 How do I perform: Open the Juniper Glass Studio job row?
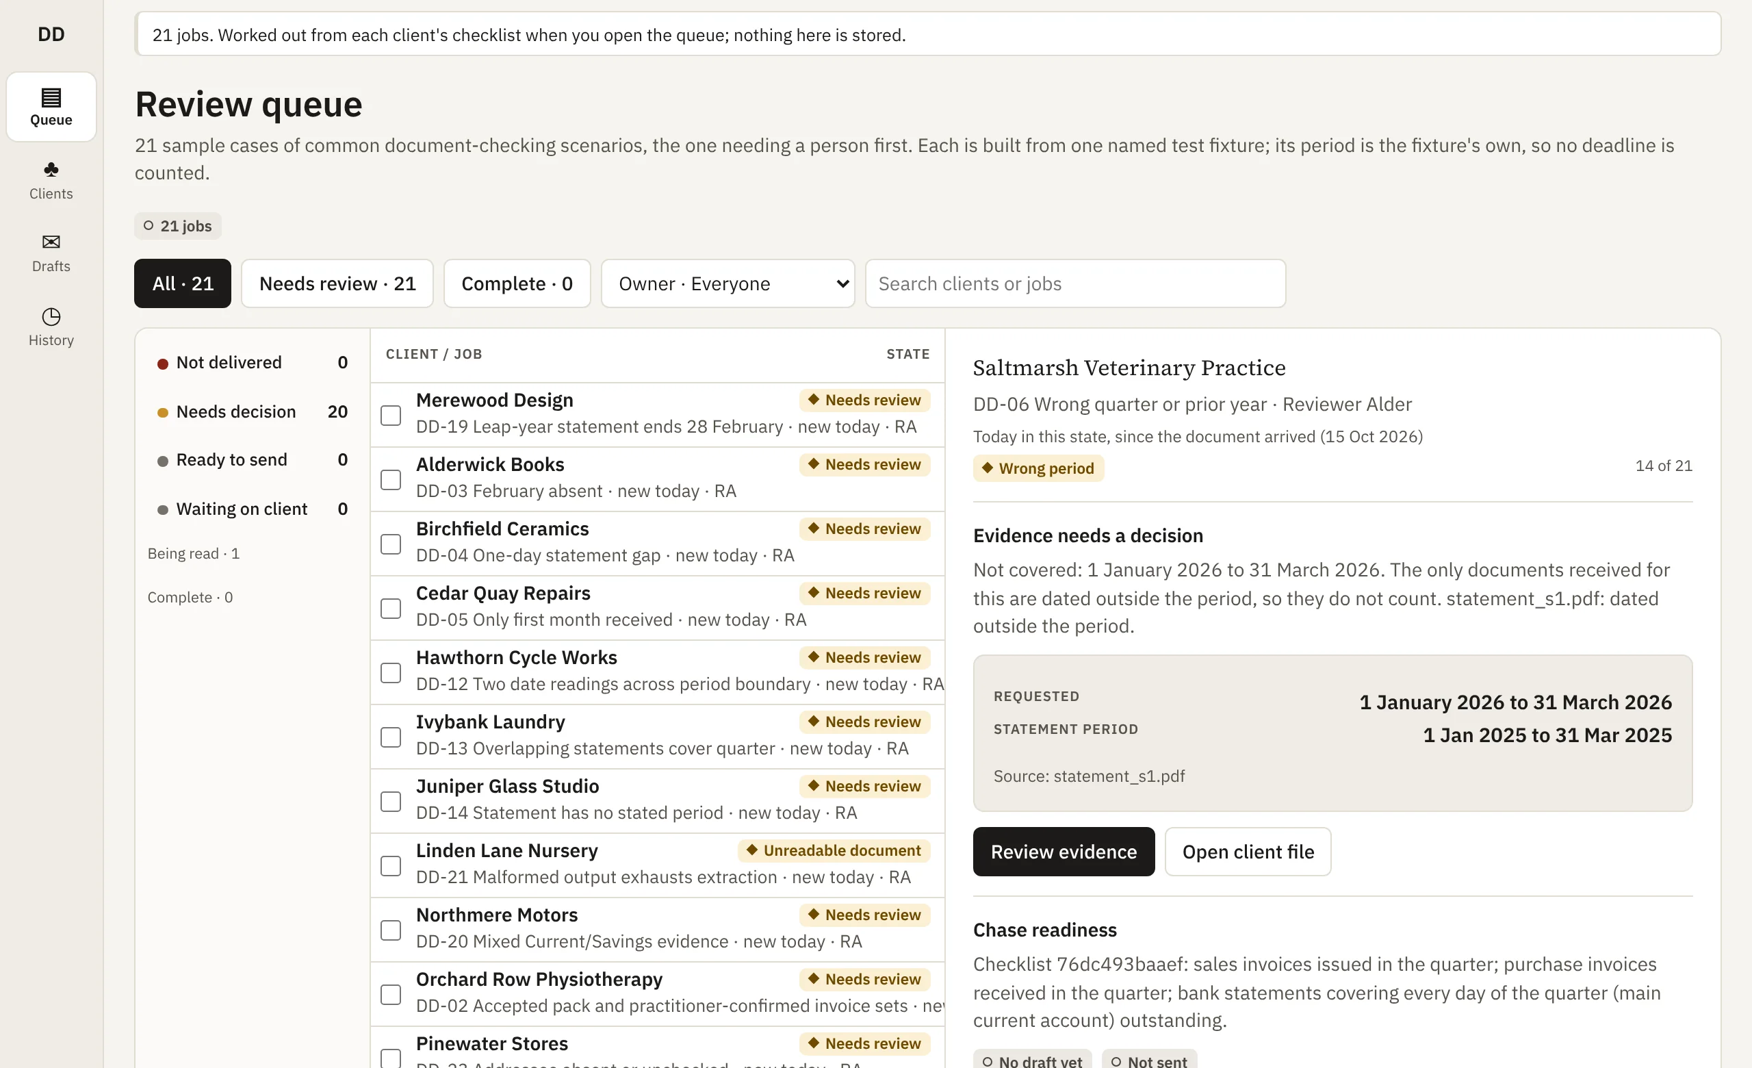(658, 802)
